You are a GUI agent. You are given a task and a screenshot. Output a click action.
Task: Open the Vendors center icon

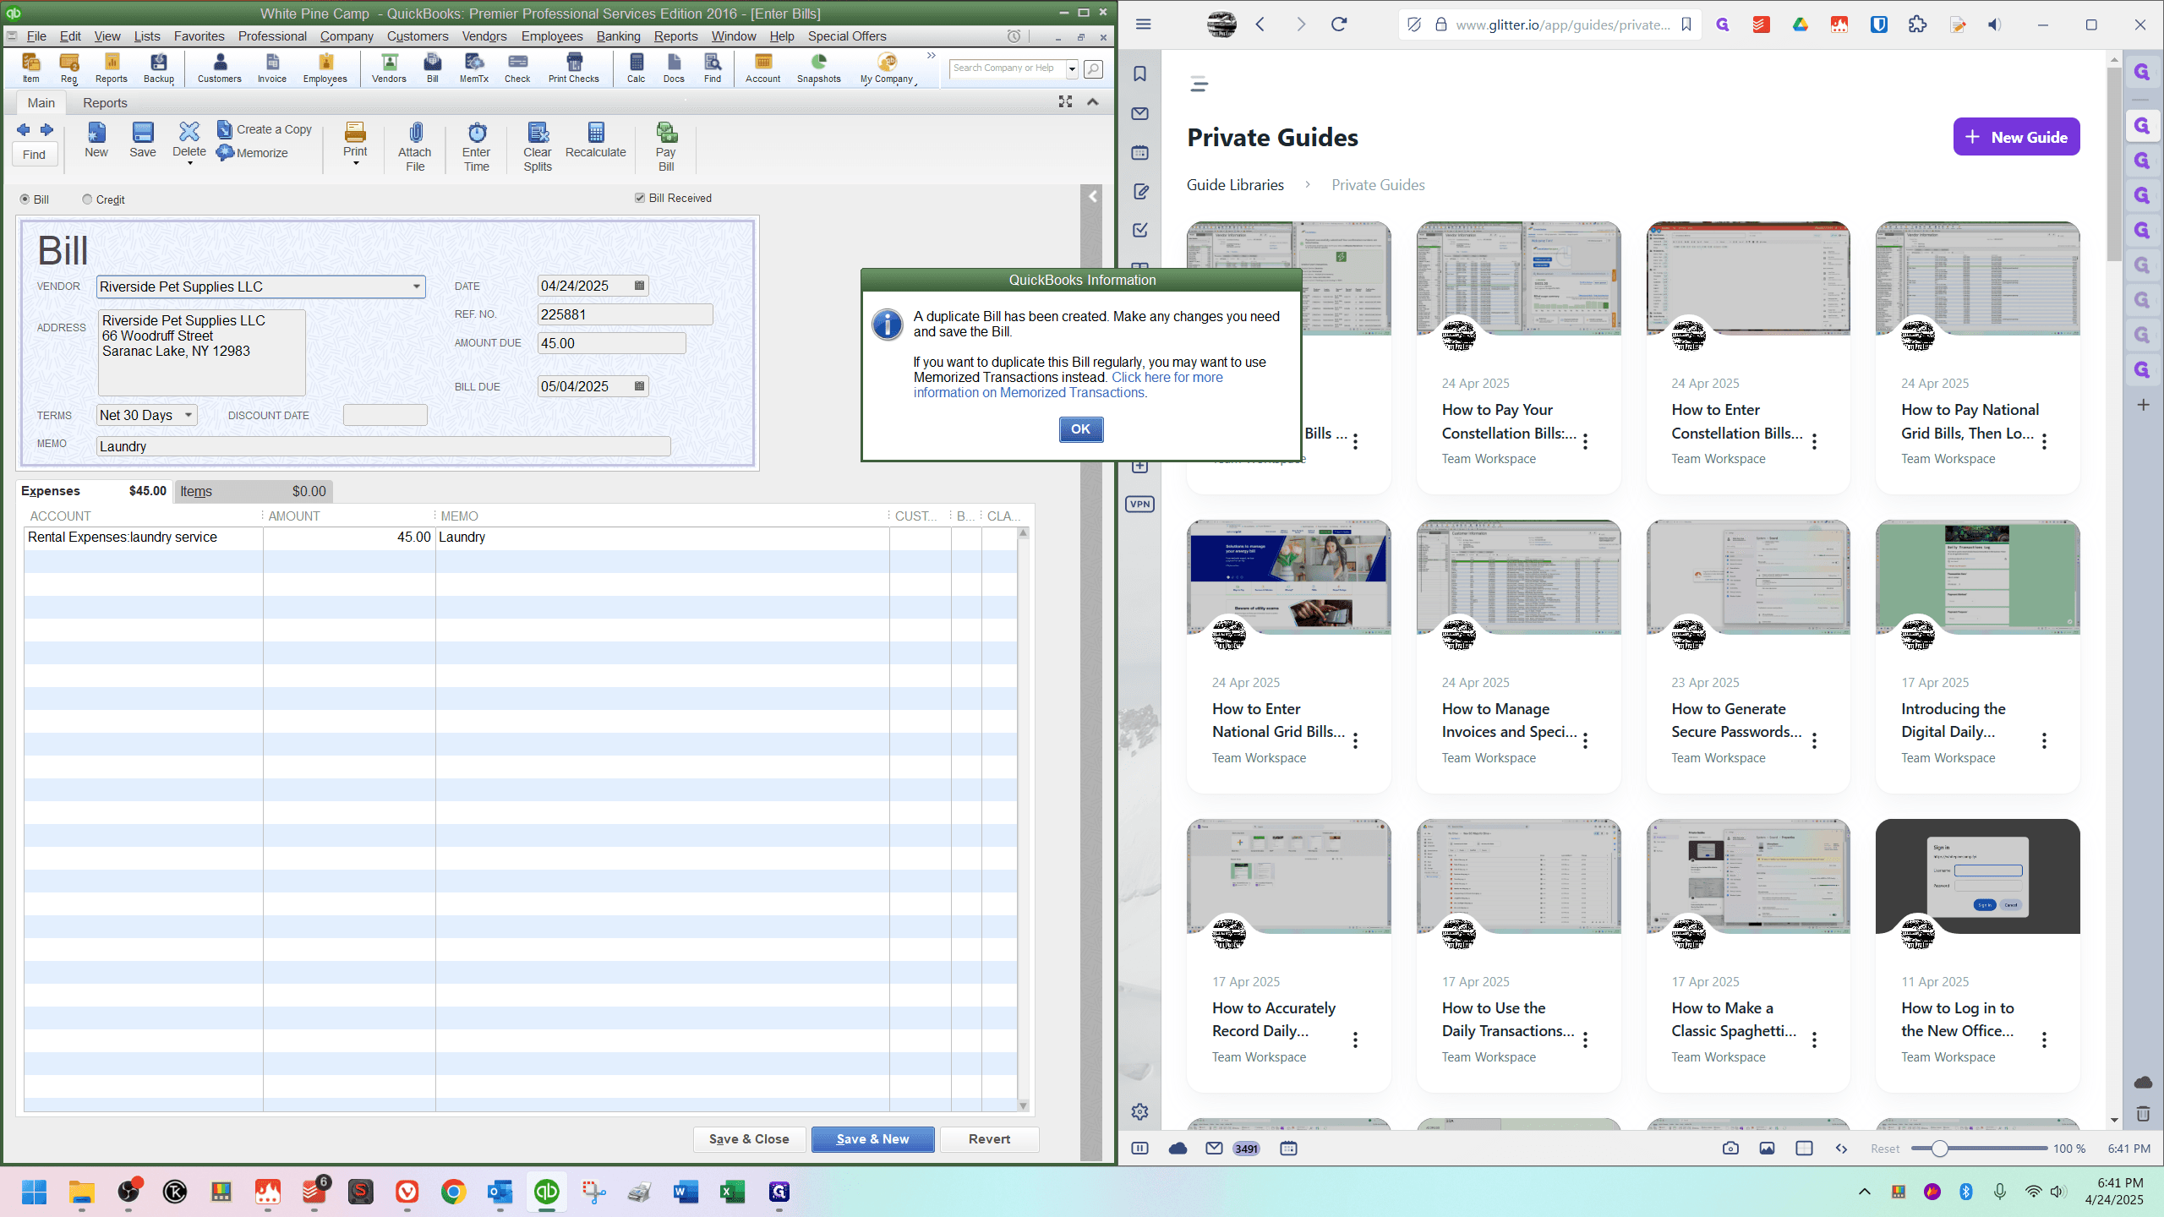click(389, 68)
